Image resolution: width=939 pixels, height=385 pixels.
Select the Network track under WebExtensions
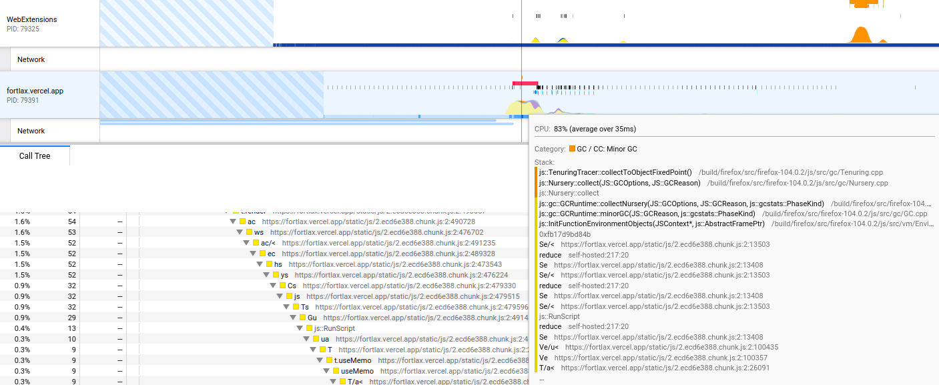31,59
